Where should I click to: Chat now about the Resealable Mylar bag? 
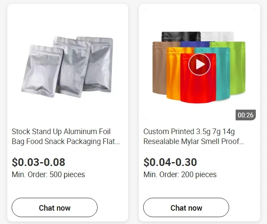tap(186, 208)
